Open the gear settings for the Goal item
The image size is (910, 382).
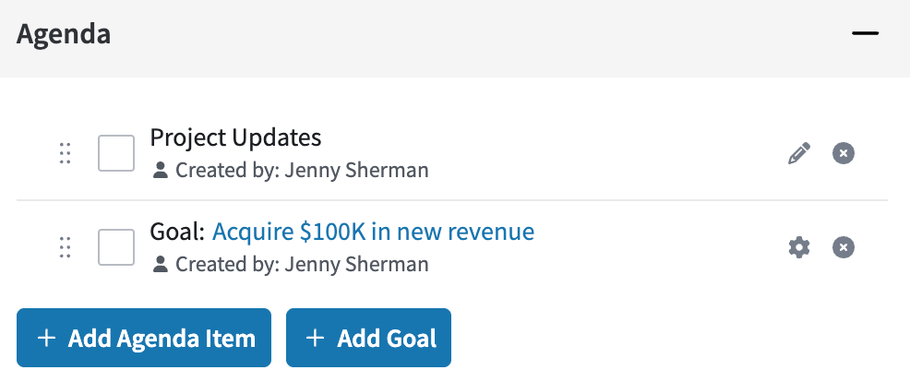[798, 247]
